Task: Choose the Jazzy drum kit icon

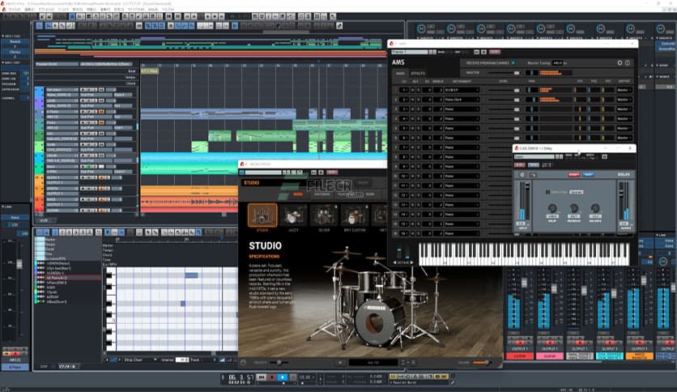Action: pyautogui.click(x=294, y=215)
